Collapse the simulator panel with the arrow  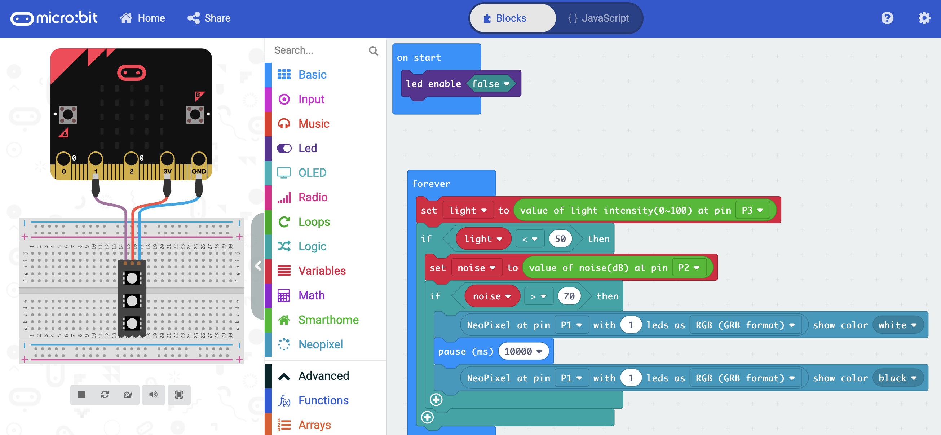click(258, 266)
